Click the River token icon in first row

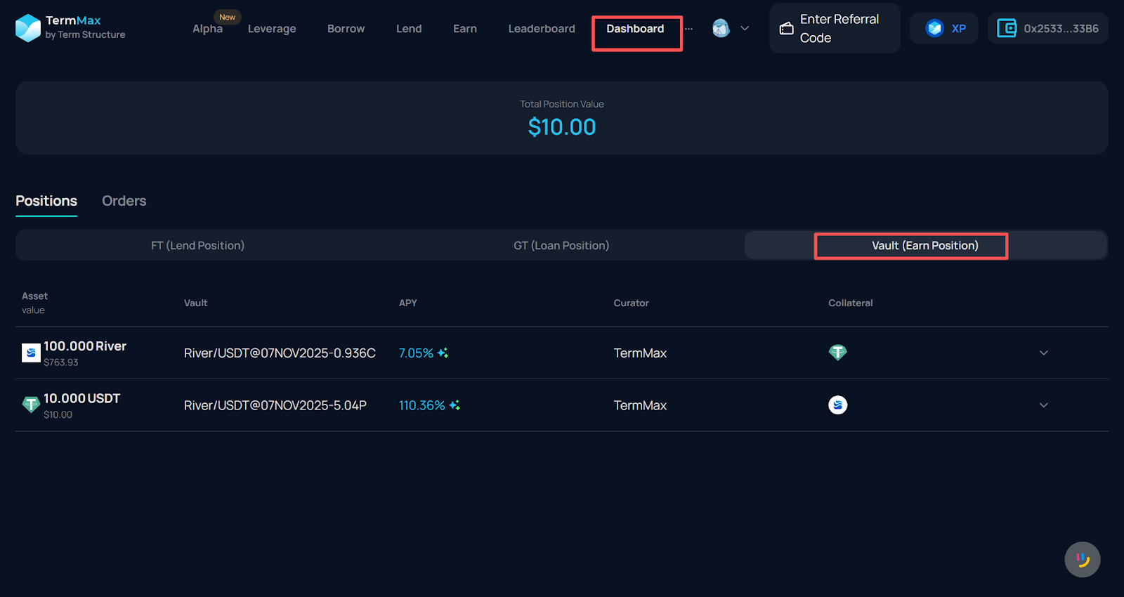(x=31, y=353)
